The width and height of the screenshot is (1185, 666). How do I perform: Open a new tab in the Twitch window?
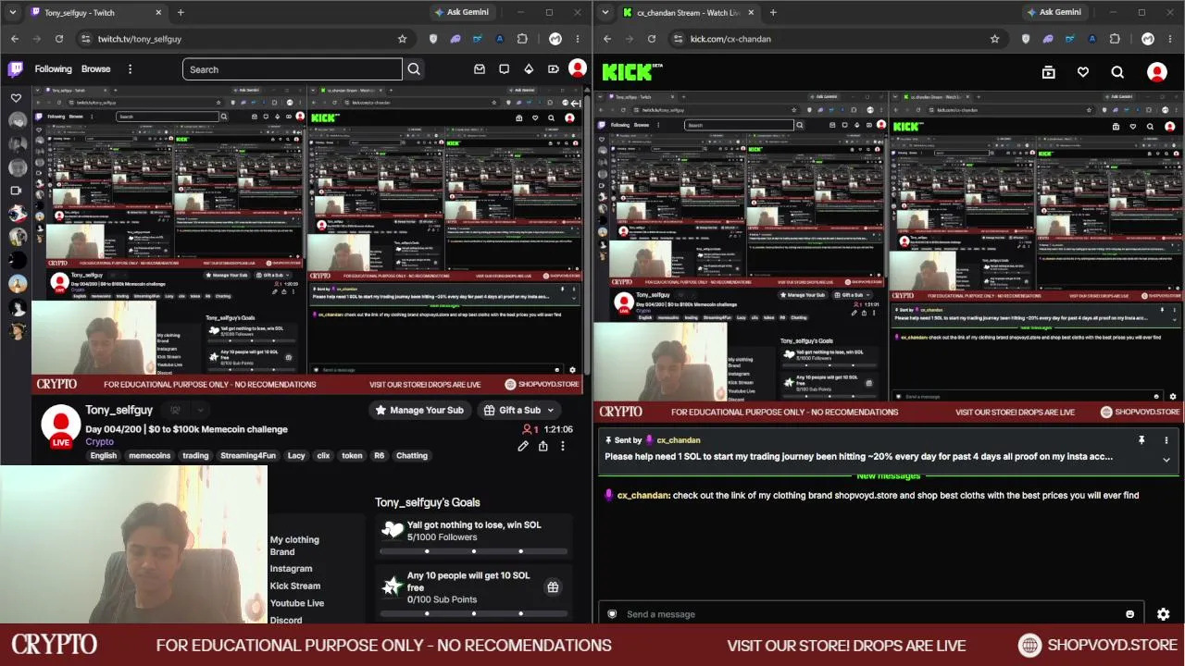[x=181, y=13]
